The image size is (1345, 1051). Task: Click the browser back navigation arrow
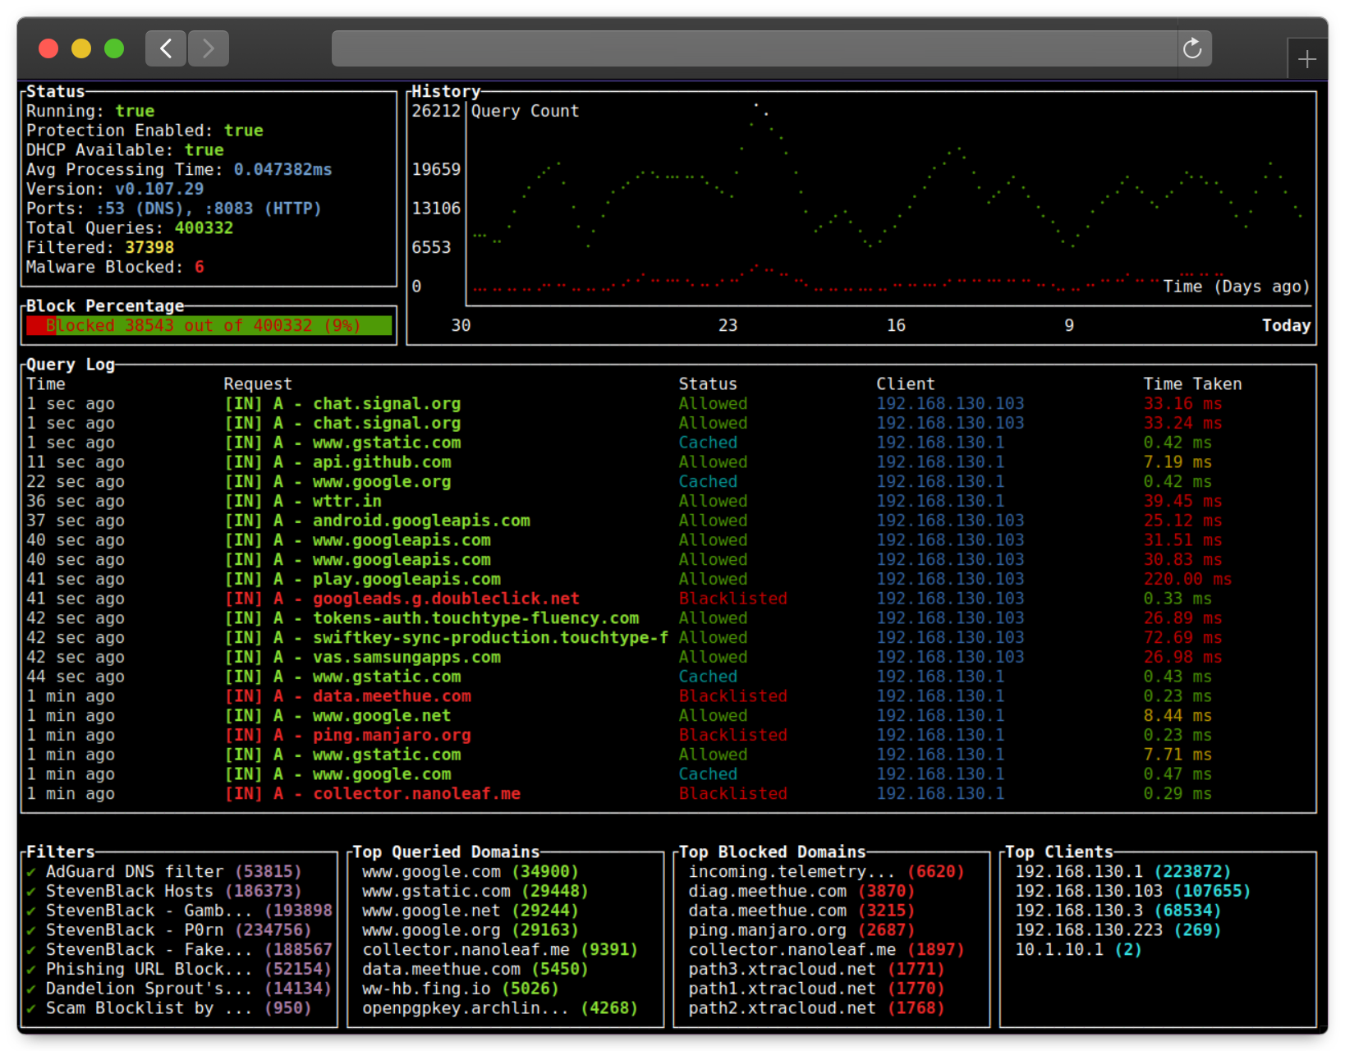click(x=165, y=48)
